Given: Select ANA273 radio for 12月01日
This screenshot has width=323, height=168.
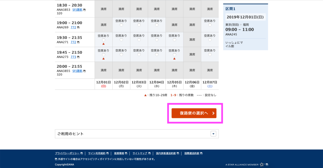Looking at the screenshot, I should [103, 55].
